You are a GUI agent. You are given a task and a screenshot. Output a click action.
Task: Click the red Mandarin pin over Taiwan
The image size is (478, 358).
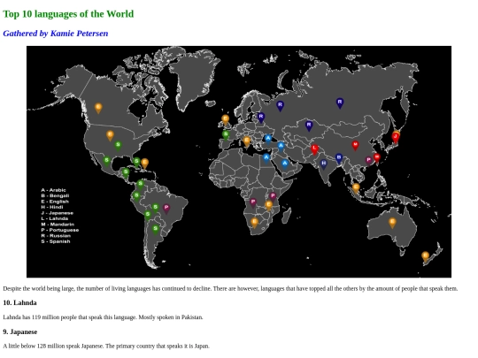[x=377, y=158]
